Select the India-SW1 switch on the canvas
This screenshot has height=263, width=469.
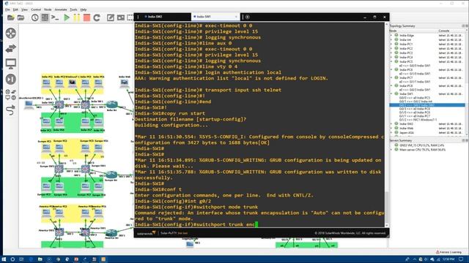[x=85, y=104]
